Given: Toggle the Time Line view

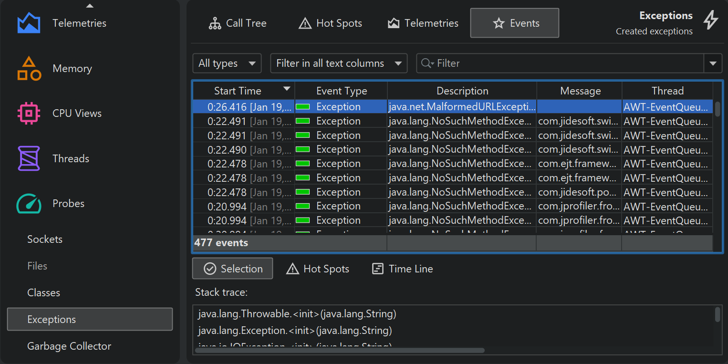Looking at the screenshot, I should [x=402, y=269].
